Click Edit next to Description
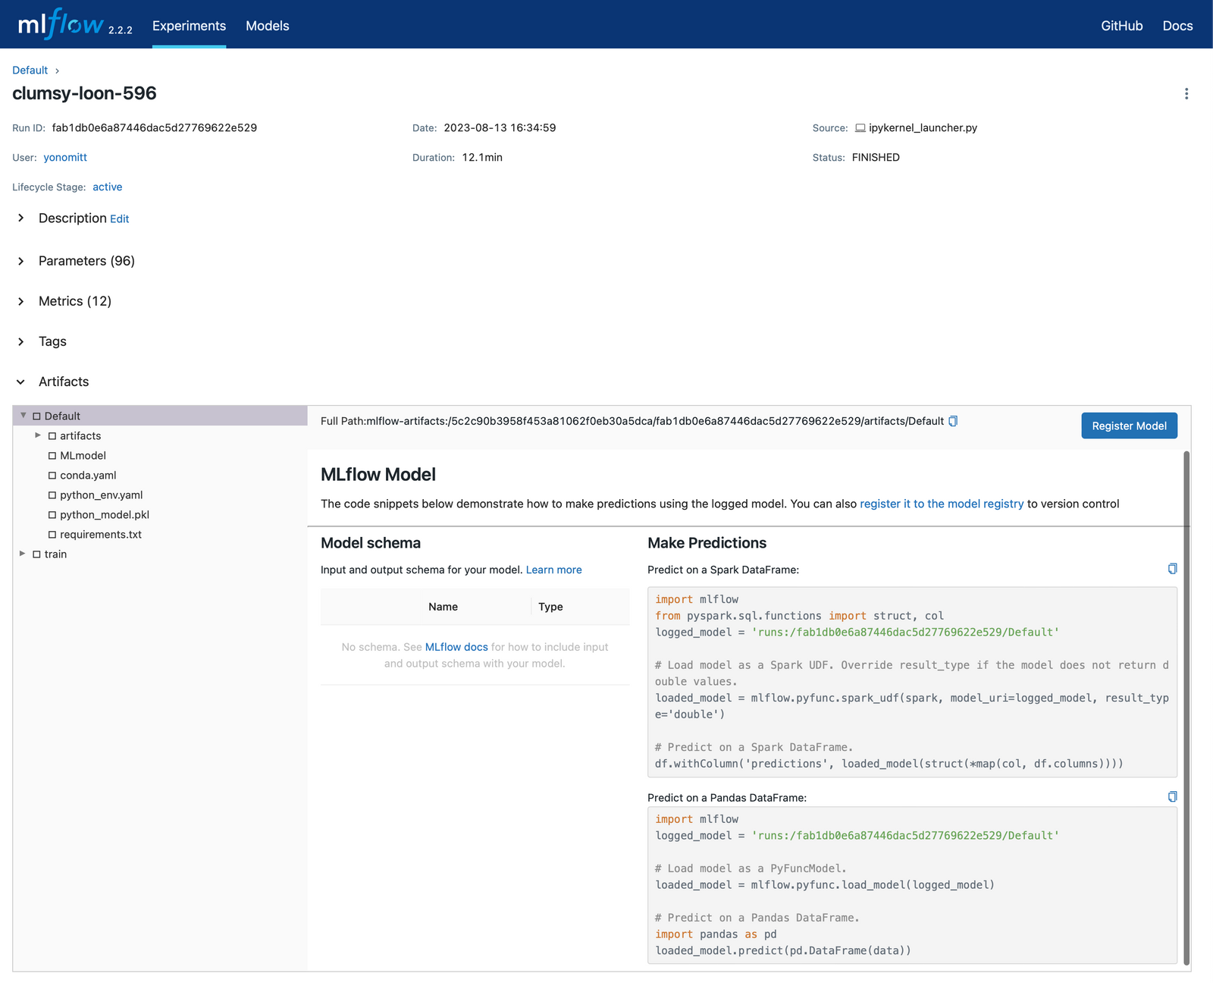 tap(119, 218)
